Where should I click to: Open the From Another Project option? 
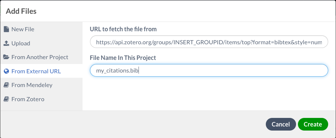tap(40, 57)
